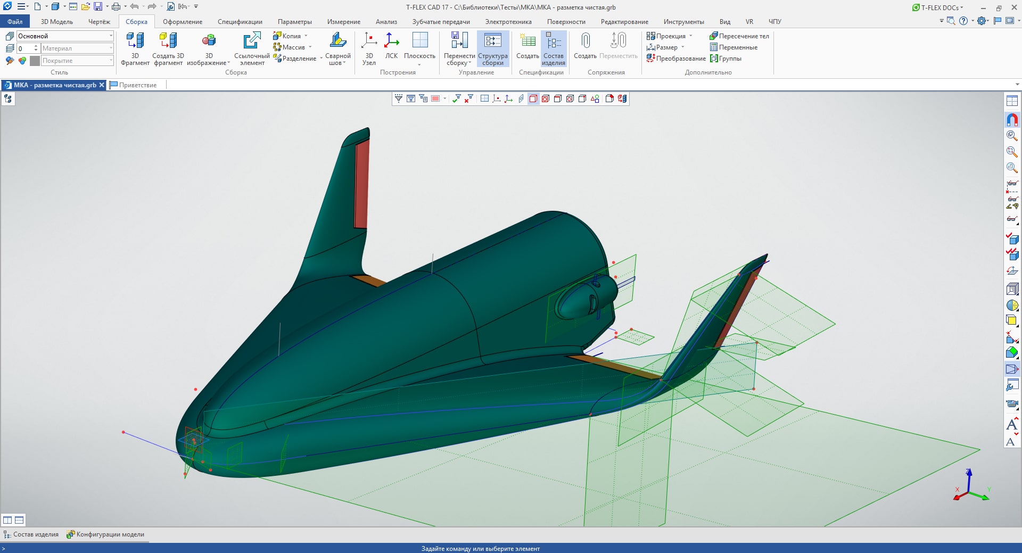This screenshot has width=1022, height=553.
Task: Click the 3D Узел construction tool
Action: pos(369,48)
